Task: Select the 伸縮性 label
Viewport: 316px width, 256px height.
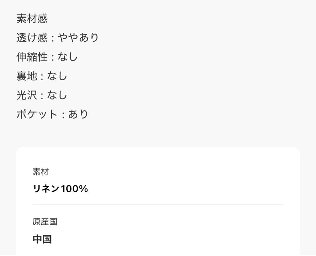Action: 32,57
